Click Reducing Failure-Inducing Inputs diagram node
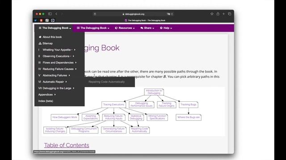Screen dimensions: 286x160 pos(114,117)
